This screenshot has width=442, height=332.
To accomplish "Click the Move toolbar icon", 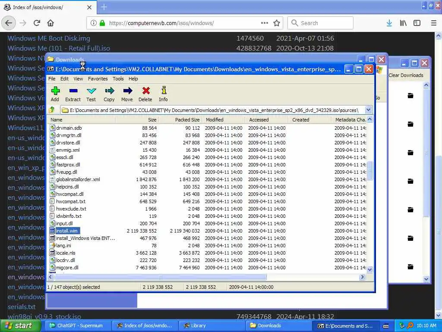I will [127, 91].
